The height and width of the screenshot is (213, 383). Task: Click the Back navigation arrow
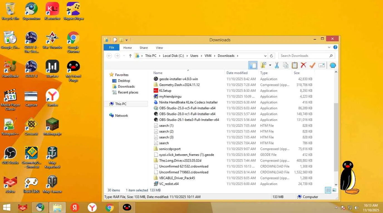(109, 56)
